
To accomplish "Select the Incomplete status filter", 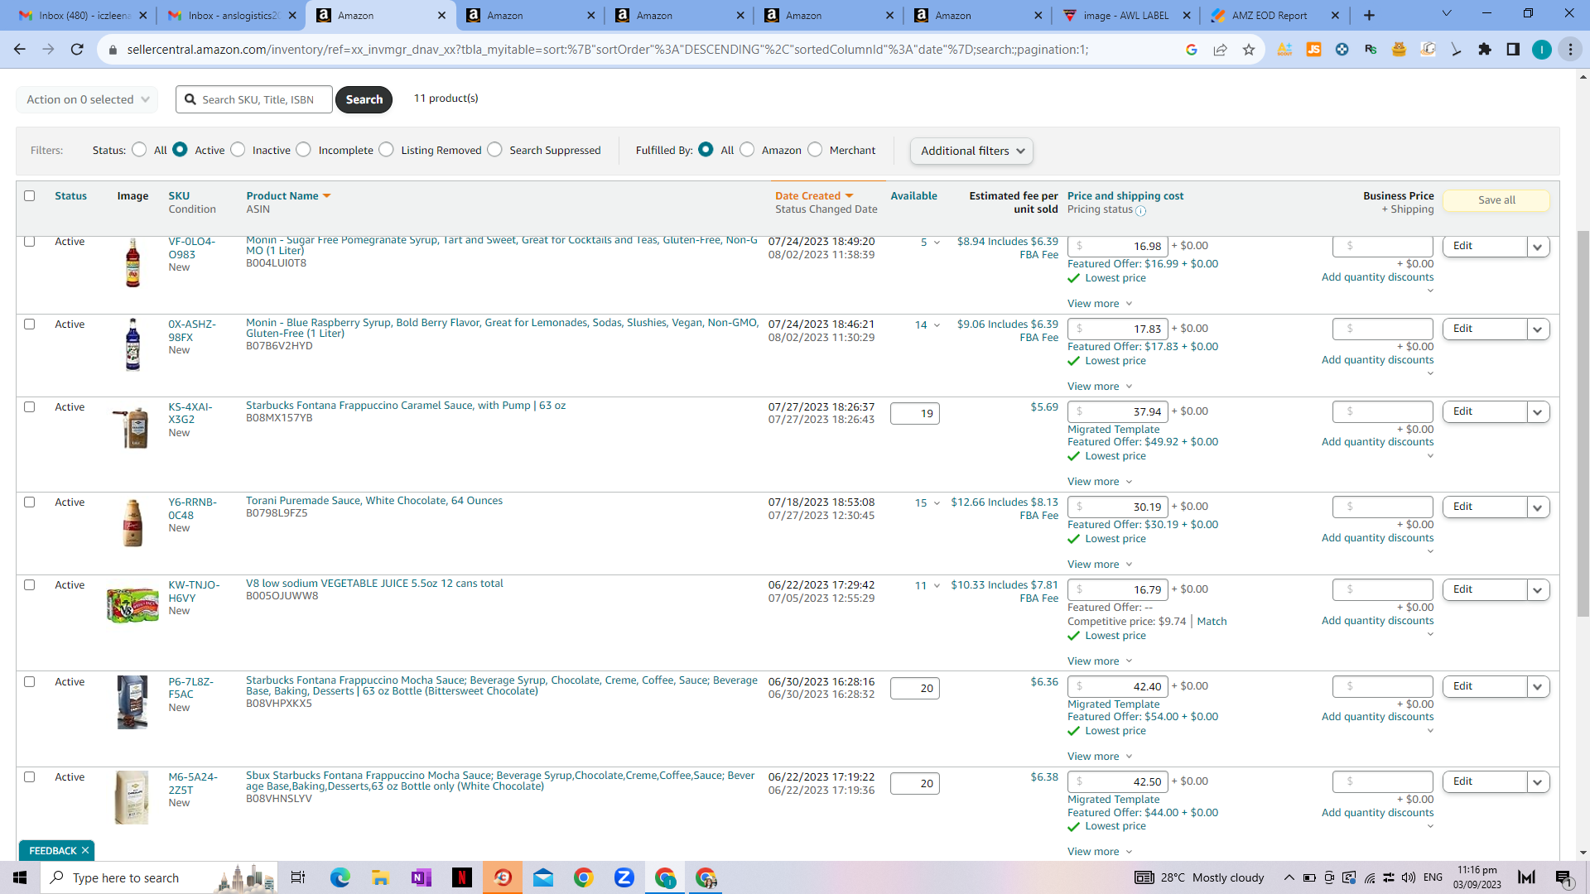I will [304, 150].
